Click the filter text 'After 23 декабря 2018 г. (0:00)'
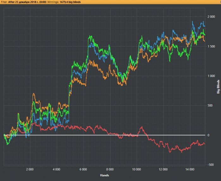The height and width of the screenshot is (181, 221). coord(27,2)
